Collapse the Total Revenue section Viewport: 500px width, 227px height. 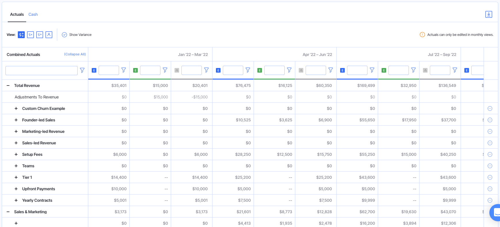pos(8,86)
